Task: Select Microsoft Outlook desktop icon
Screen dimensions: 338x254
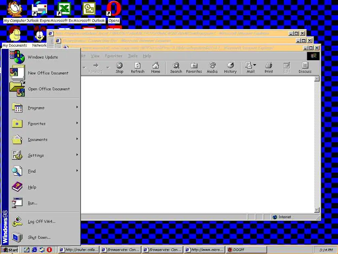Action: pos(89,12)
